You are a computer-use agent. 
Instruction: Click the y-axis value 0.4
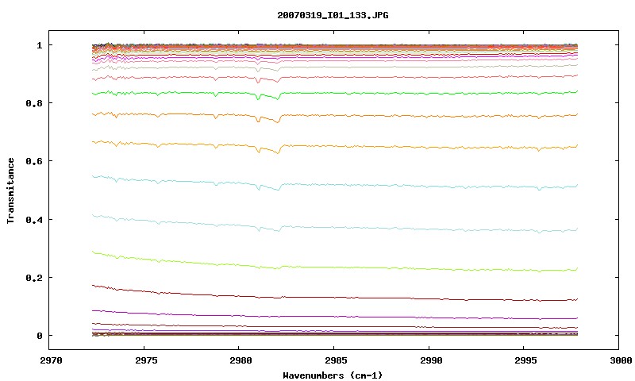tap(34, 219)
